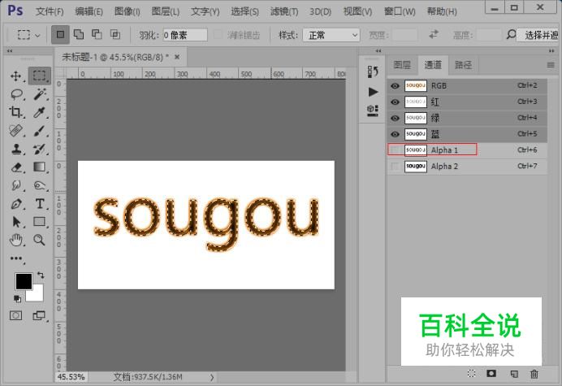Choose Intersect with selection mode

click(x=115, y=34)
